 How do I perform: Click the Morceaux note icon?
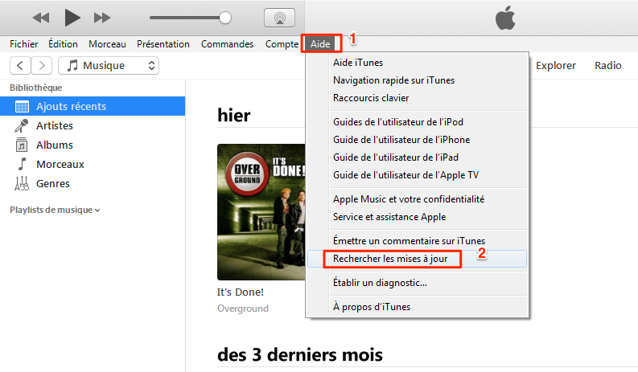[22, 164]
